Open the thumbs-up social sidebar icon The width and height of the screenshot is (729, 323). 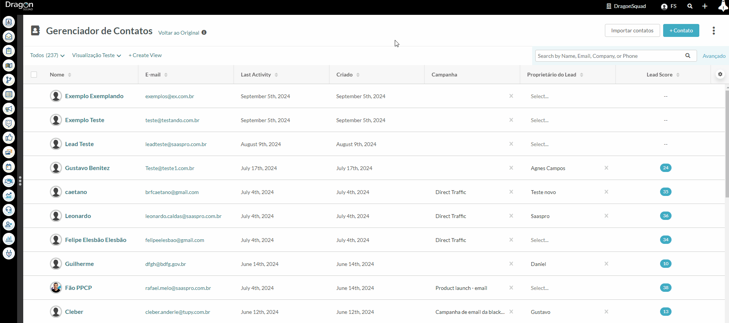9,138
